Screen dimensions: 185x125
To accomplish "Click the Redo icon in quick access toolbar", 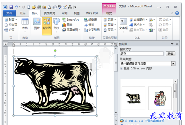I will (x=24, y=7).
